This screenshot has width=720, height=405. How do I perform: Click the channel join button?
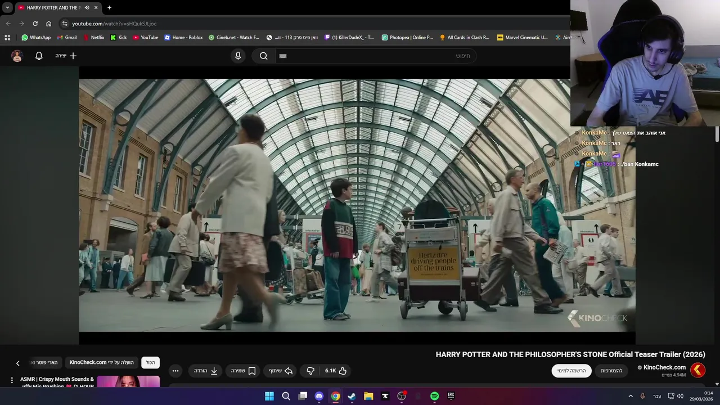611,371
